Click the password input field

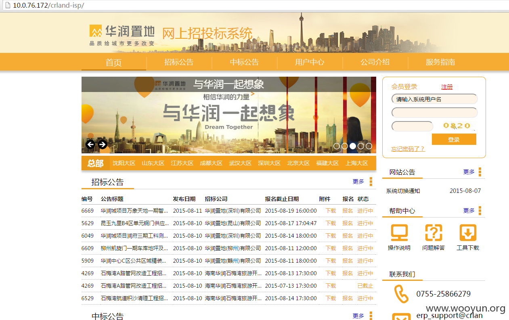pos(434,113)
